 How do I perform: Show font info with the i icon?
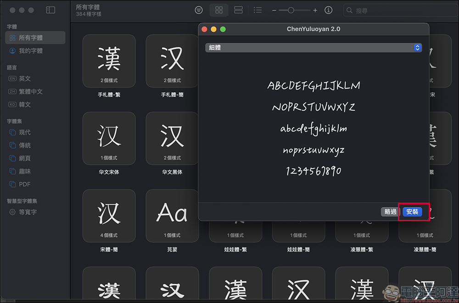point(329,10)
